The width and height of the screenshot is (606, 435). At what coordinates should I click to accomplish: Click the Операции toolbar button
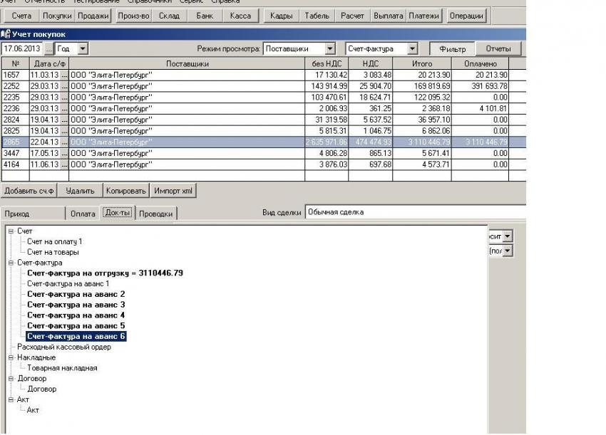coord(466,16)
